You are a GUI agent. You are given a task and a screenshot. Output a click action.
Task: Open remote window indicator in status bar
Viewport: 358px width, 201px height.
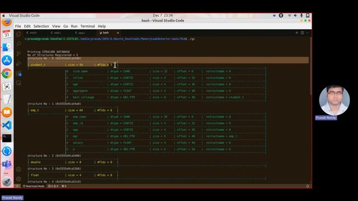17,186
